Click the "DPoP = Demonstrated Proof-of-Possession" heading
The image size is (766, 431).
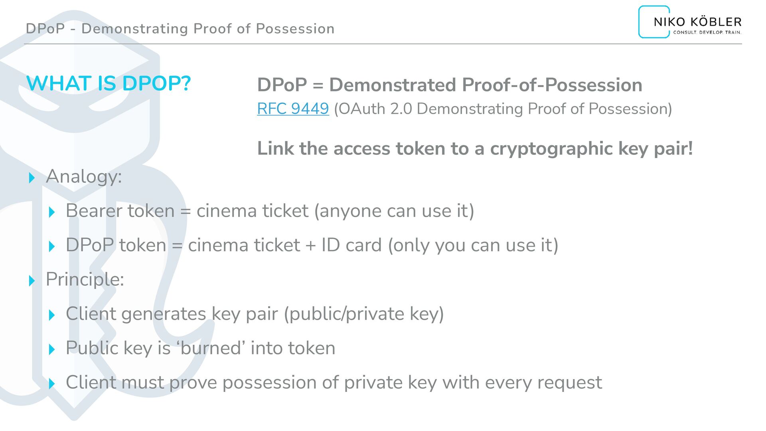pyautogui.click(x=450, y=85)
